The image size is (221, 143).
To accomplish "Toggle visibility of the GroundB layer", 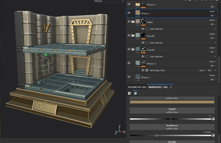I will 129,35.
